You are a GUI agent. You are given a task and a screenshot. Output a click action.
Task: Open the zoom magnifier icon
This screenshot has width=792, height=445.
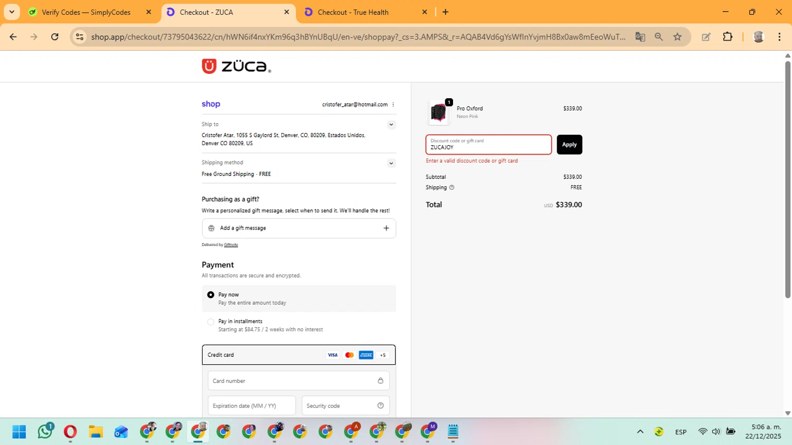coord(658,37)
